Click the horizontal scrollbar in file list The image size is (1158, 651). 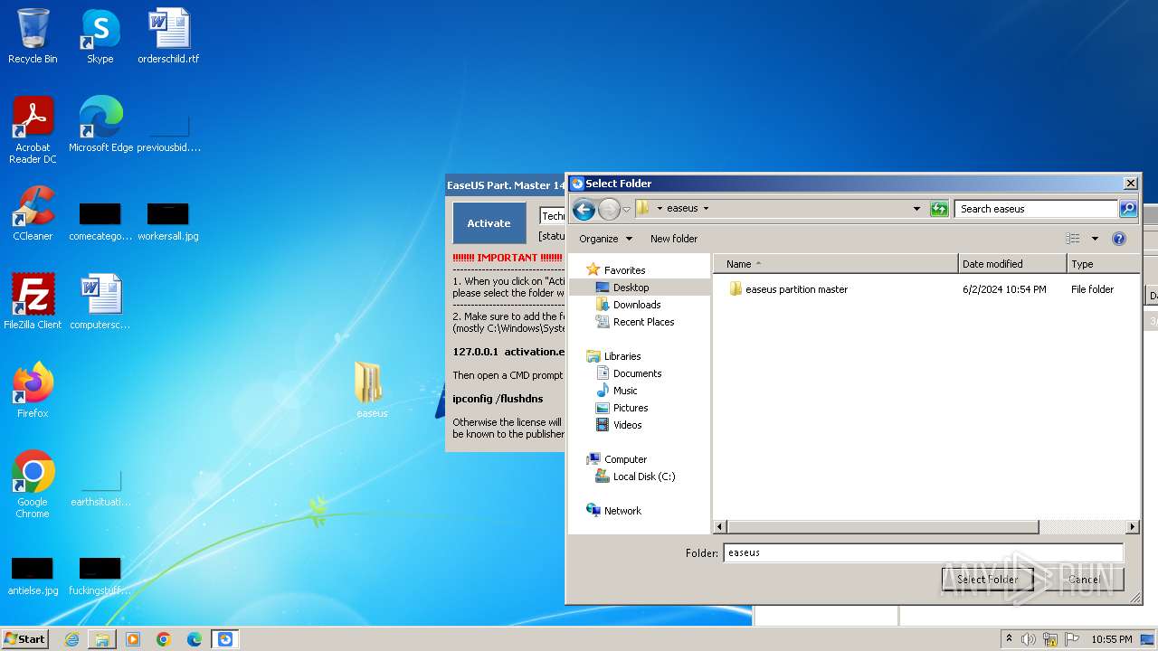click(x=883, y=526)
